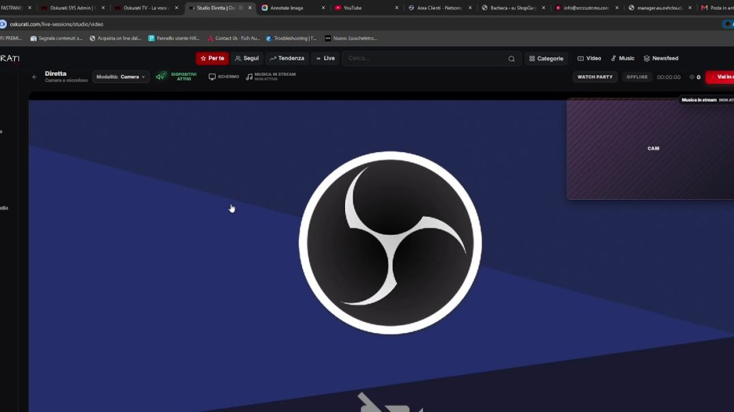Select the CAM preview thumbnail
The height and width of the screenshot is (412, 734).
pyautogui.click(x=651, y=149)
